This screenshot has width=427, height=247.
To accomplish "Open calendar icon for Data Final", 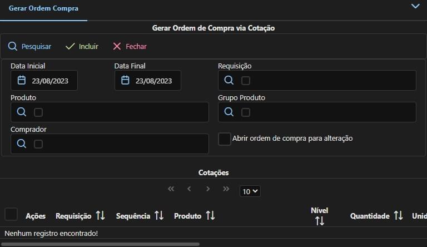I will point(126,81).
